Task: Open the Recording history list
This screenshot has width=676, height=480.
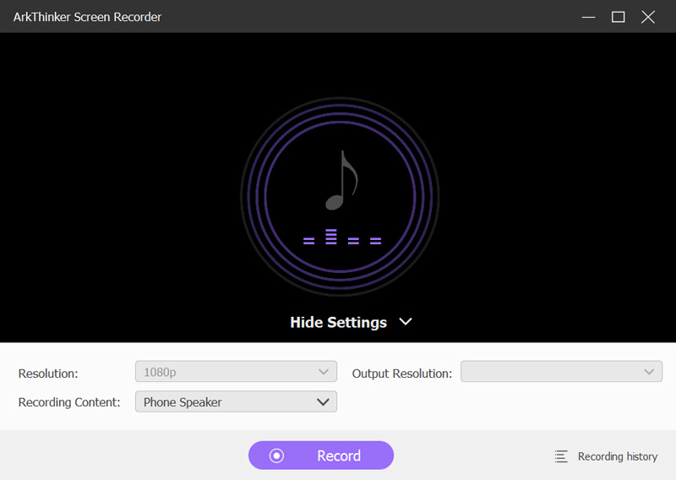Action: click(x=606, y=456)
